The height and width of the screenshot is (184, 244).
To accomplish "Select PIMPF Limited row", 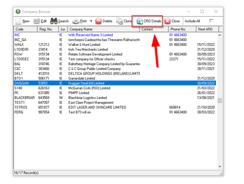I will pyautogui.click(x=115, y=93).
